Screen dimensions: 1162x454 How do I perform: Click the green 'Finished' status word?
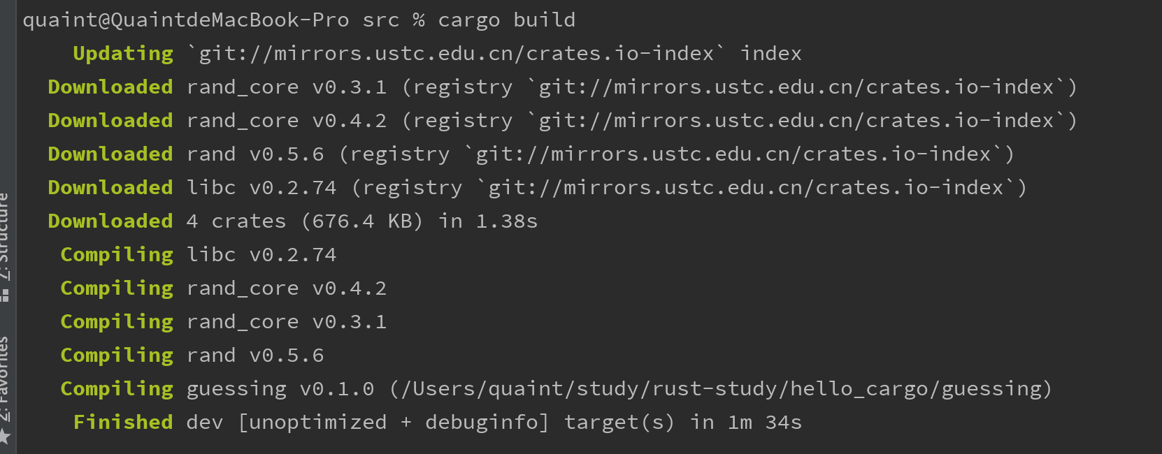coord(123,423)
